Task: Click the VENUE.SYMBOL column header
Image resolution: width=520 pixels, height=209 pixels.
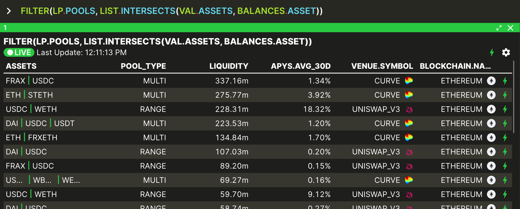Action: [x=382, y=66]
